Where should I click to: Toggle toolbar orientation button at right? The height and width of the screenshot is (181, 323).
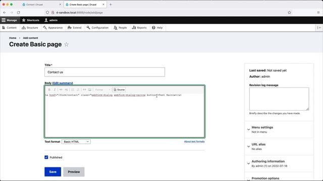coord(319,28)
